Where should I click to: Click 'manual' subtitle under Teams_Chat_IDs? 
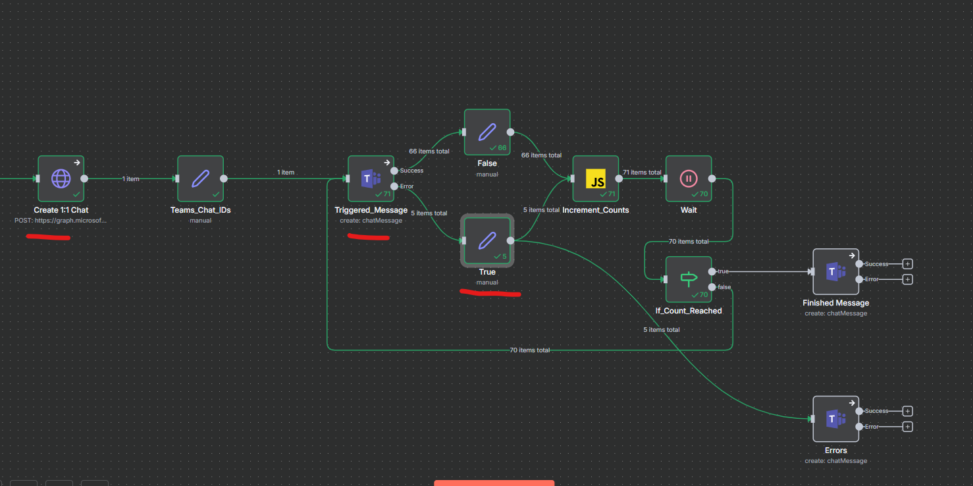point(201,221)
